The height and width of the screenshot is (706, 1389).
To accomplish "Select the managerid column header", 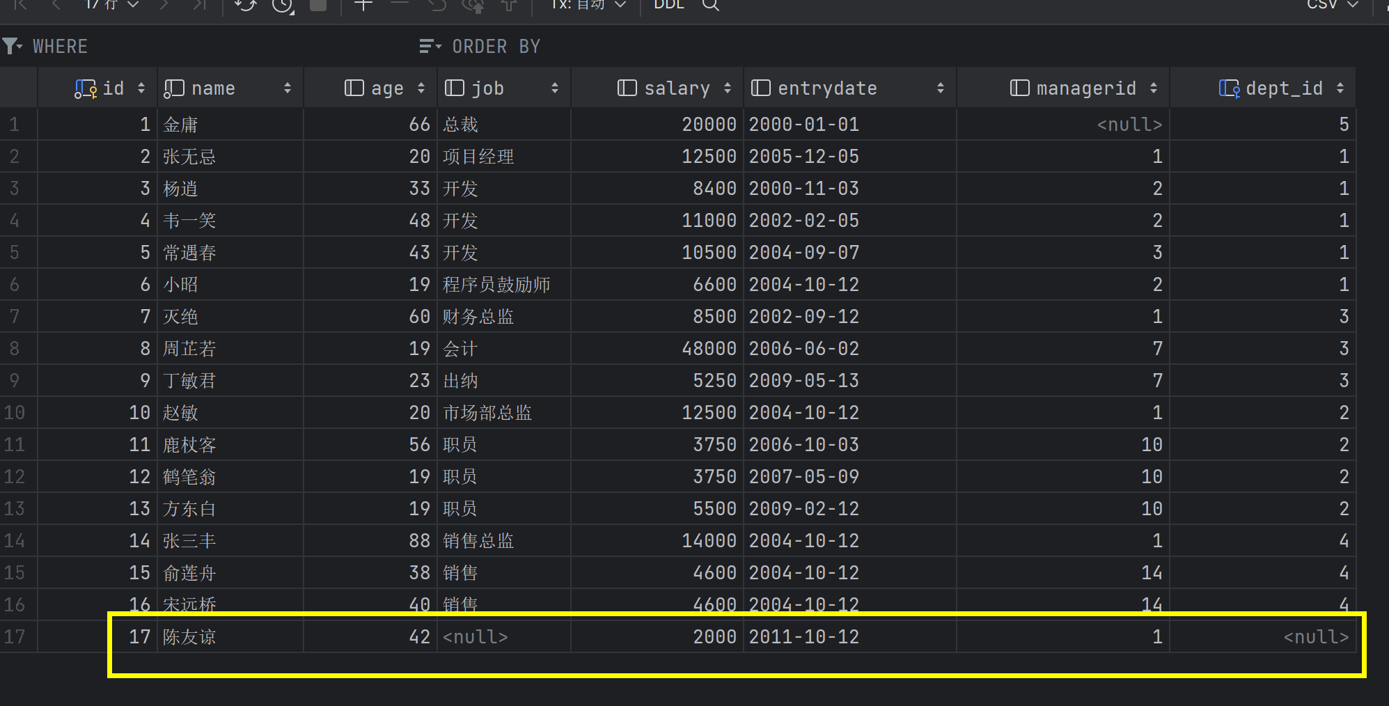I will pos(1063,88).
